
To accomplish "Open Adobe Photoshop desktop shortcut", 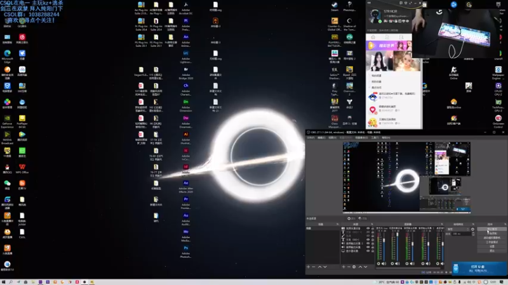I will 185,251.
